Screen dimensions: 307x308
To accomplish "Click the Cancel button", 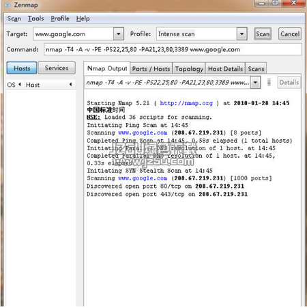I will [x=290, y=34].
